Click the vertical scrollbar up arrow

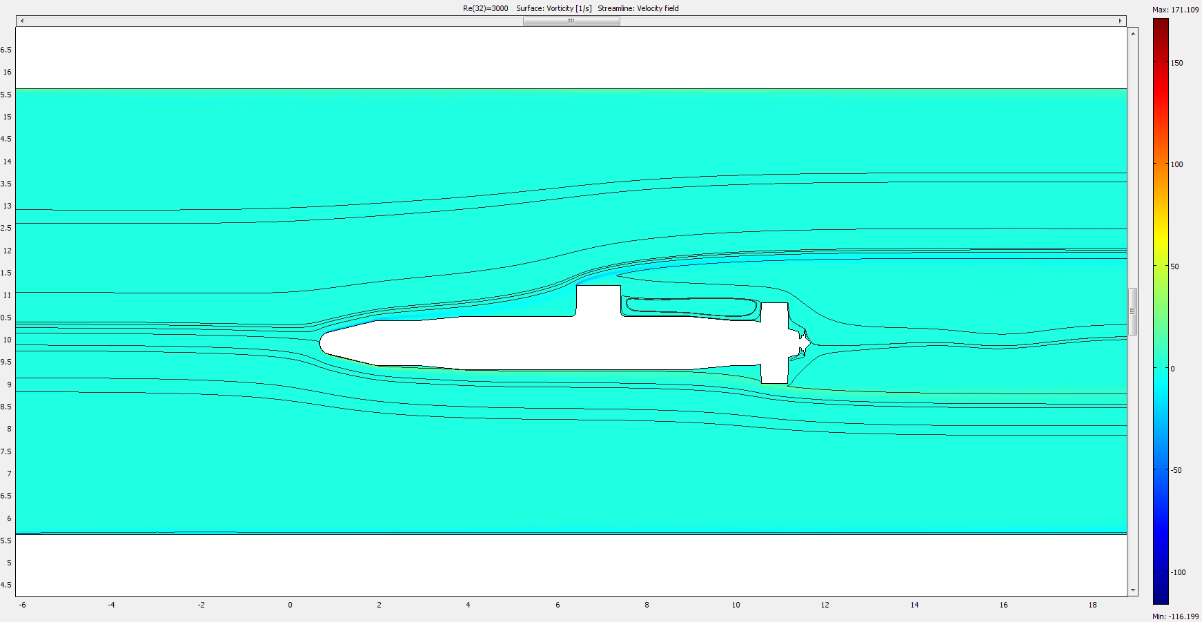[1132, 33]
